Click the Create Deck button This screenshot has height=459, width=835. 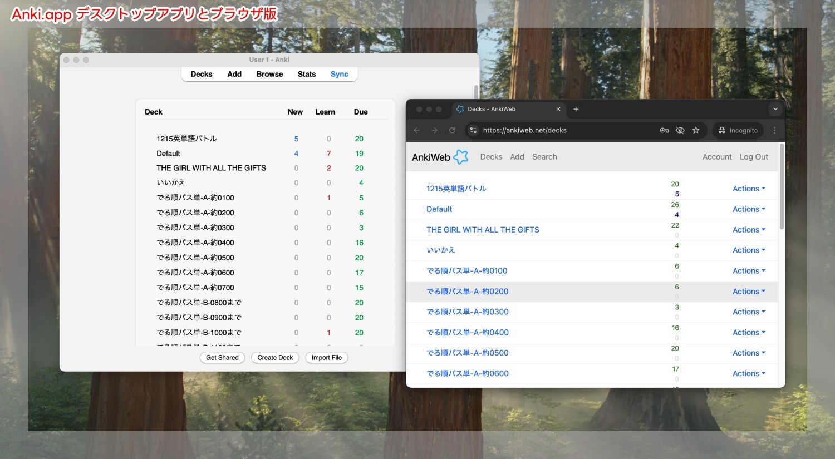click(275, 358)
